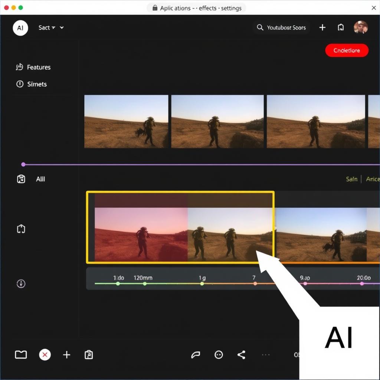The width and height of the screenshot is (380, 380).
Task: Open the notifications bell icon at the top
Action: [341, 27]
